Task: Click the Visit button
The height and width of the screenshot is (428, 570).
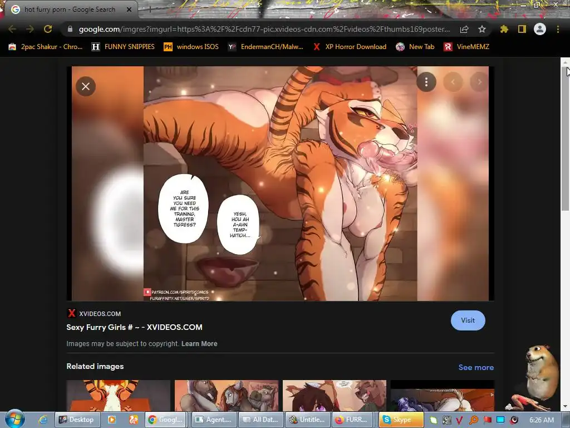Action: coord(468,320)
